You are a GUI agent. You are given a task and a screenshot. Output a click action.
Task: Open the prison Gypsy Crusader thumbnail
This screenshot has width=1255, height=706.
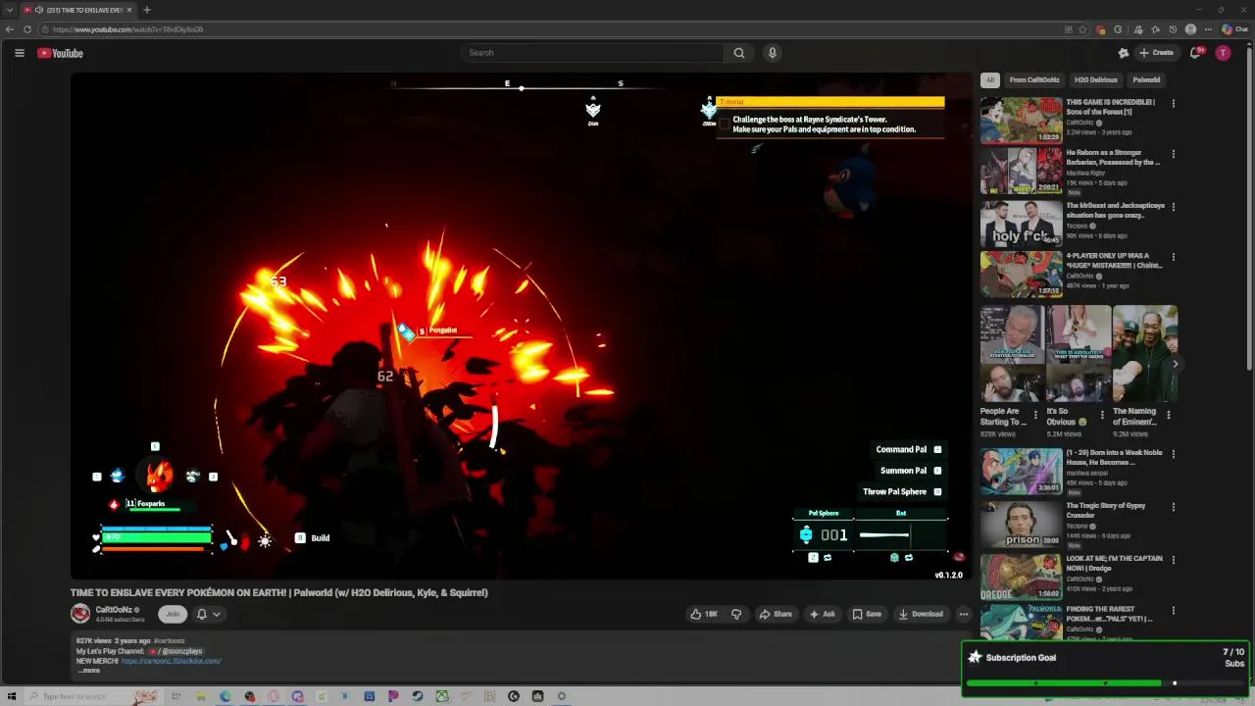click(x=1021, y=525)
